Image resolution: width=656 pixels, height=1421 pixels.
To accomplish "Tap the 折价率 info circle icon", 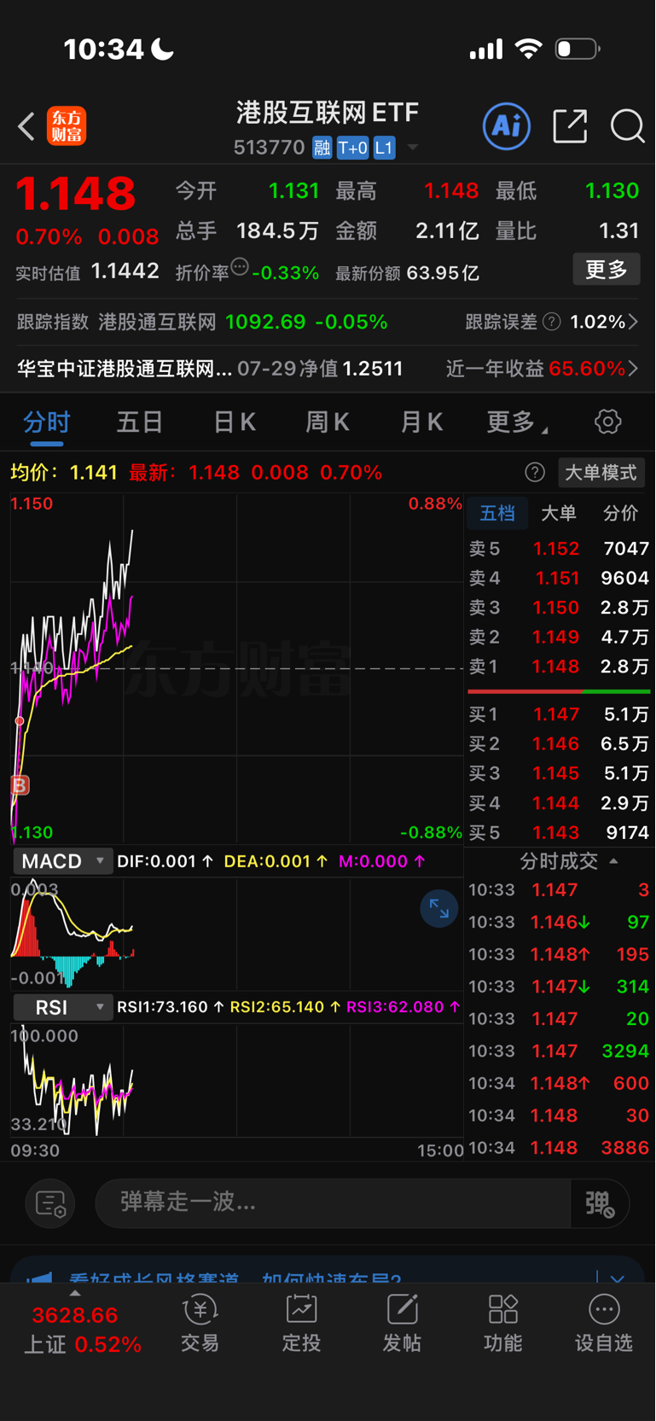I will click(x=240, y=267).
